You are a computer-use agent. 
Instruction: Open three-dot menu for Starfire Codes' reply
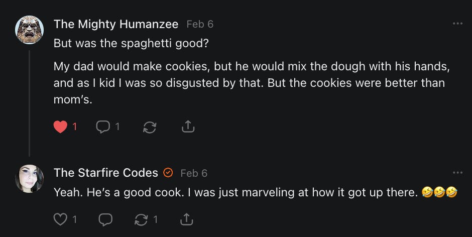[x=457, y=172]
